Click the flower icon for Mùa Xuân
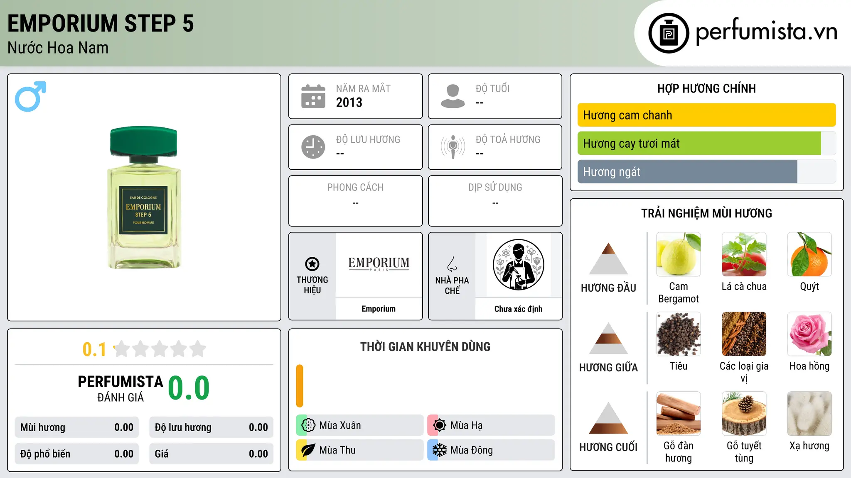Viewport: 851px width, 478px height. pyautogui.click(x=308, y=425)
